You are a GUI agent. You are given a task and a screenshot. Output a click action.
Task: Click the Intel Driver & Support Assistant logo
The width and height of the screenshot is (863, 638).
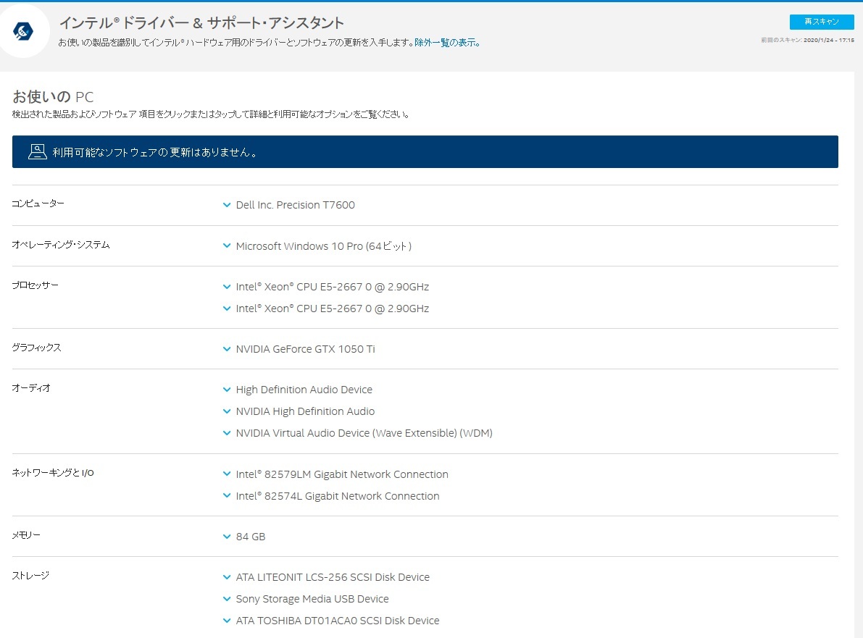[x=25, y=30]
